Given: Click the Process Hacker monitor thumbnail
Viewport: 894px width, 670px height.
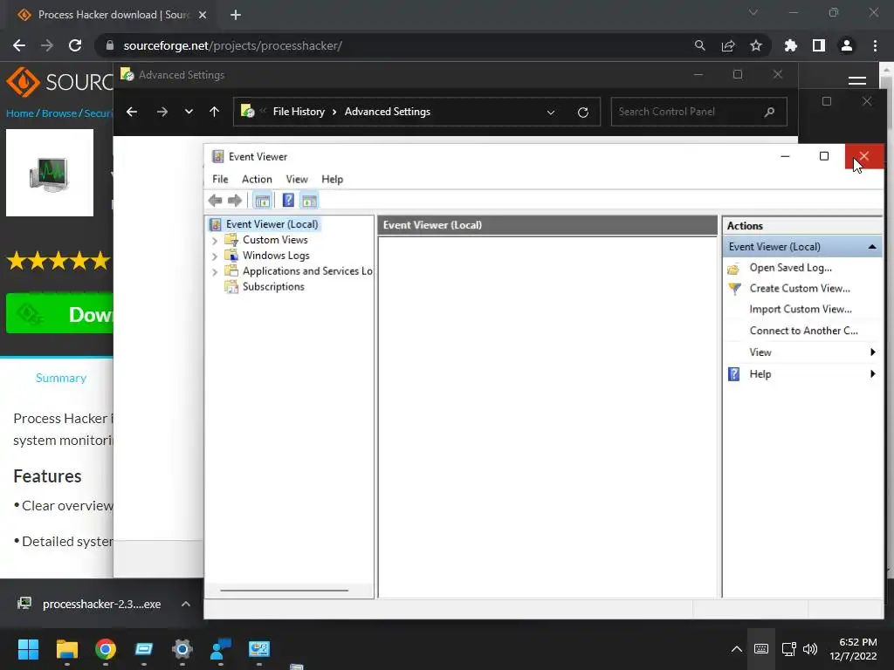Looking at the screenshot, I should (50, 173).
